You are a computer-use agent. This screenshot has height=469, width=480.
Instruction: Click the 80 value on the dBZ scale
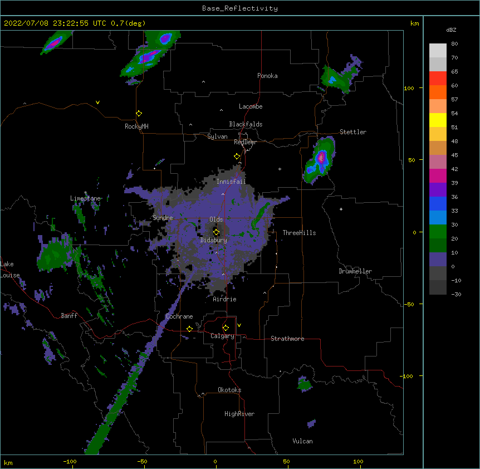[454, 44]
